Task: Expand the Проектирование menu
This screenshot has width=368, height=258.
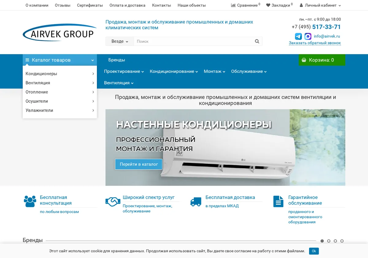Action: [124, 71]
